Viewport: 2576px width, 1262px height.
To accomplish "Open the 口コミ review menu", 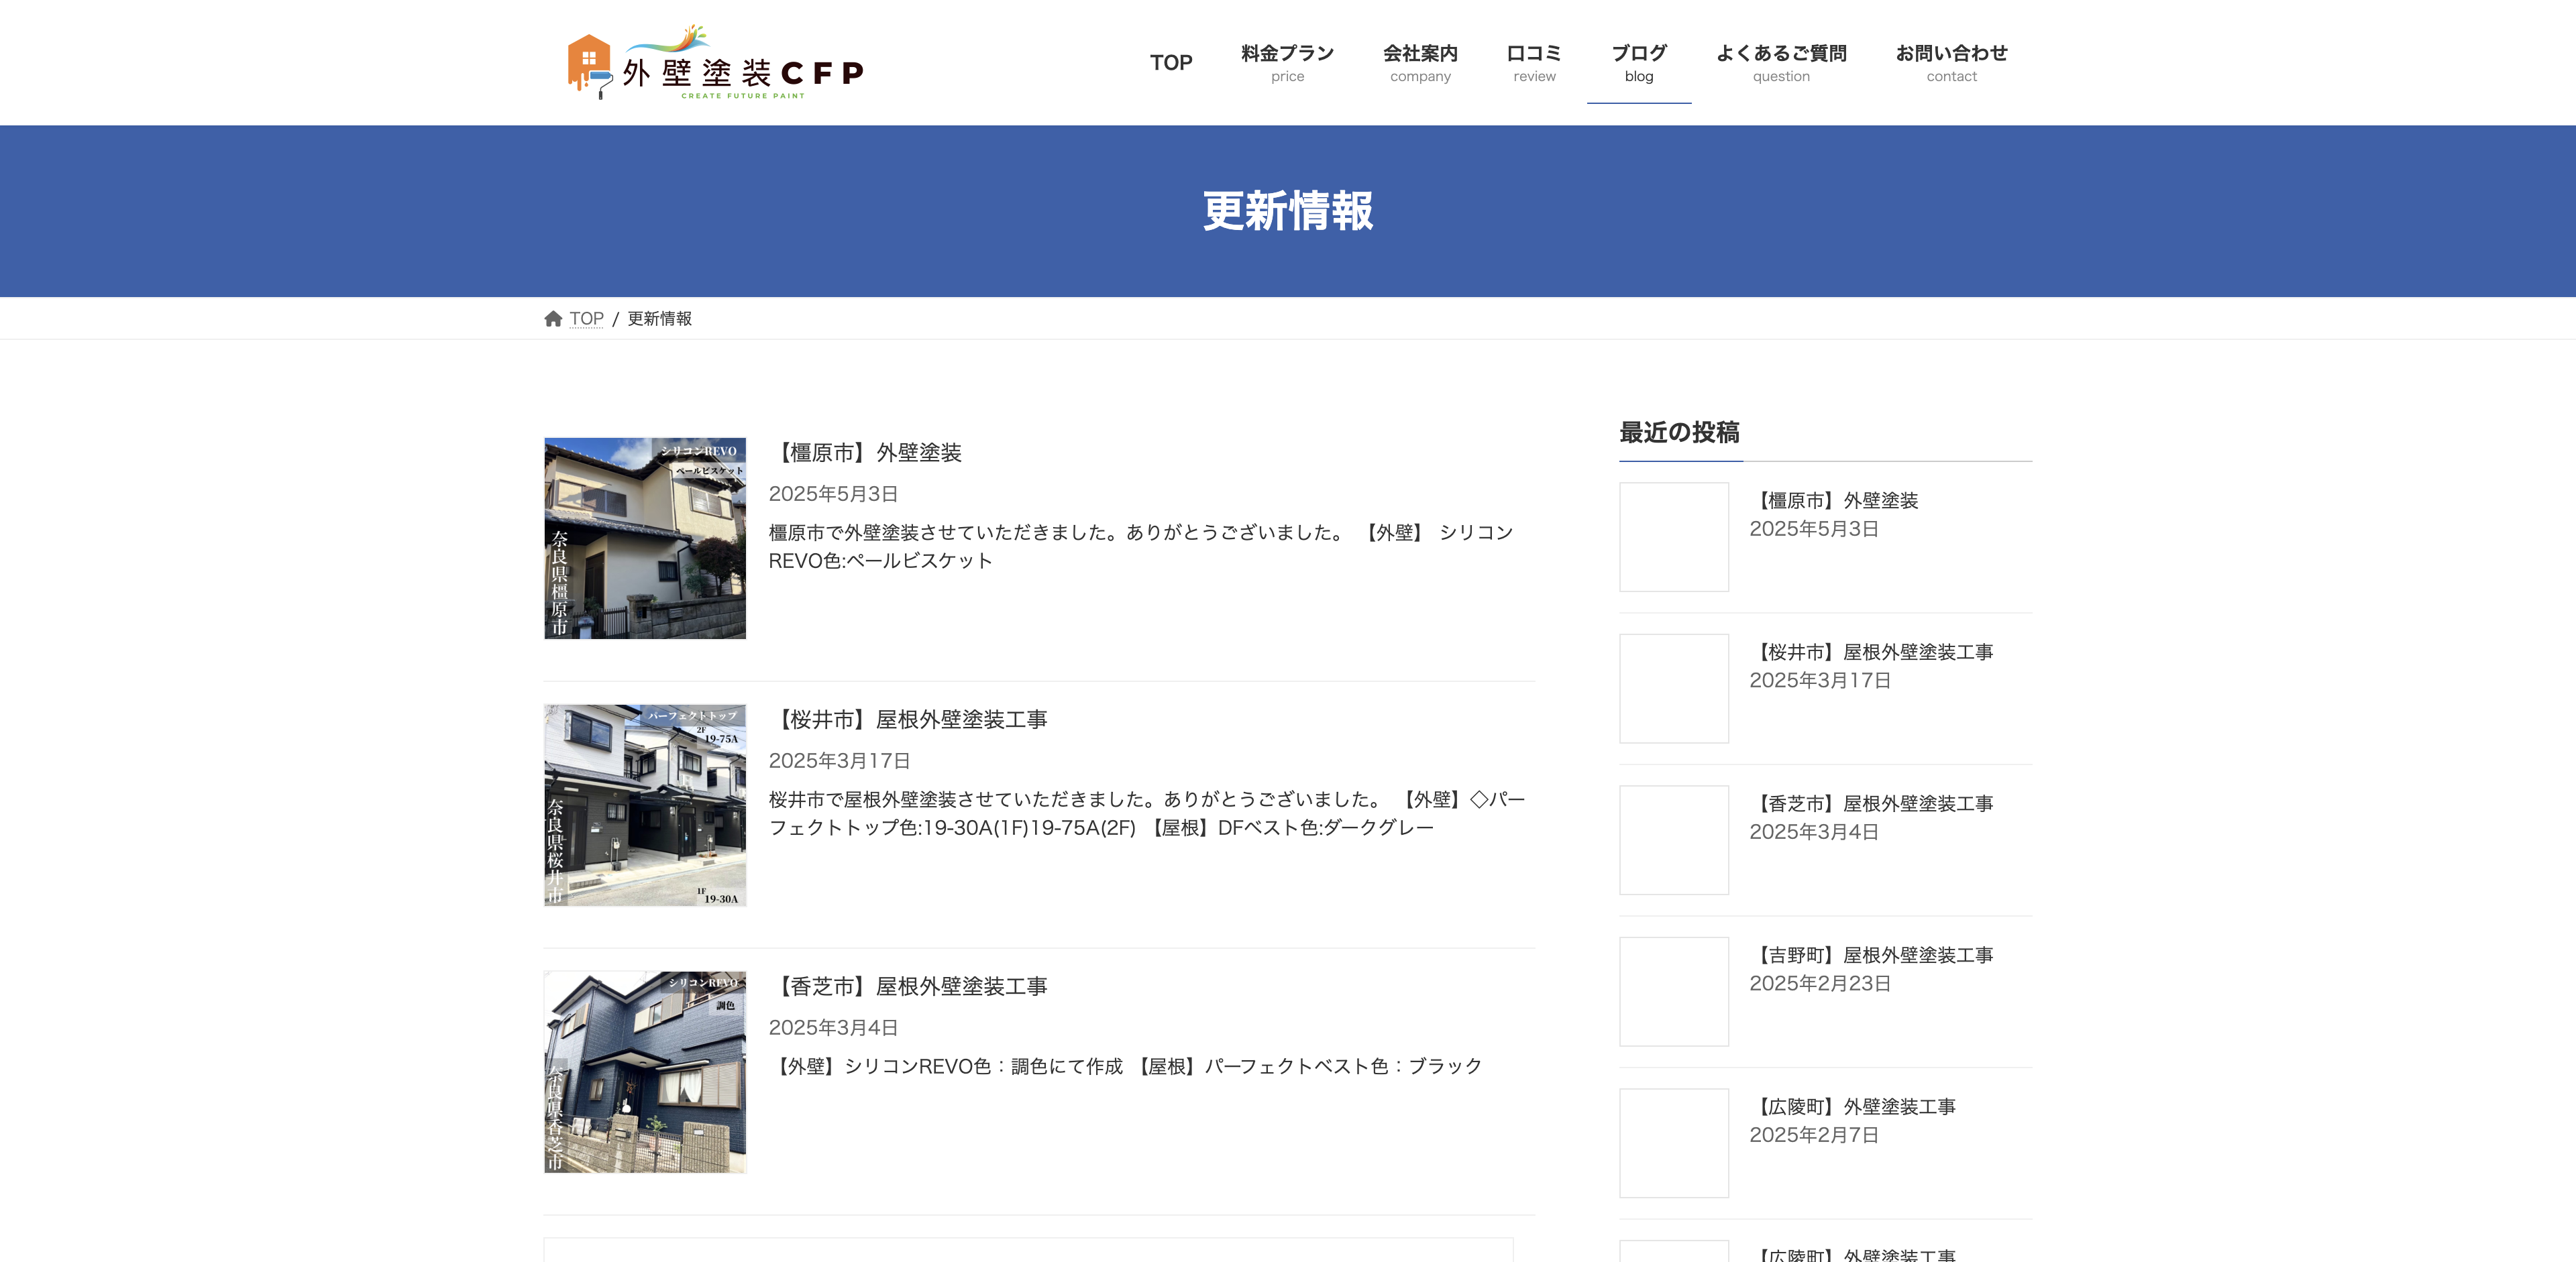I will coord(1534,63).
